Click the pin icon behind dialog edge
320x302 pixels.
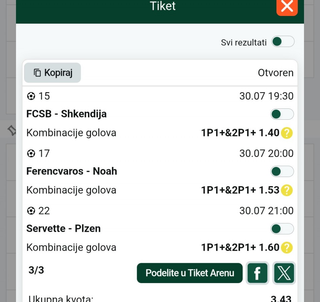click(x=12, y=130)
